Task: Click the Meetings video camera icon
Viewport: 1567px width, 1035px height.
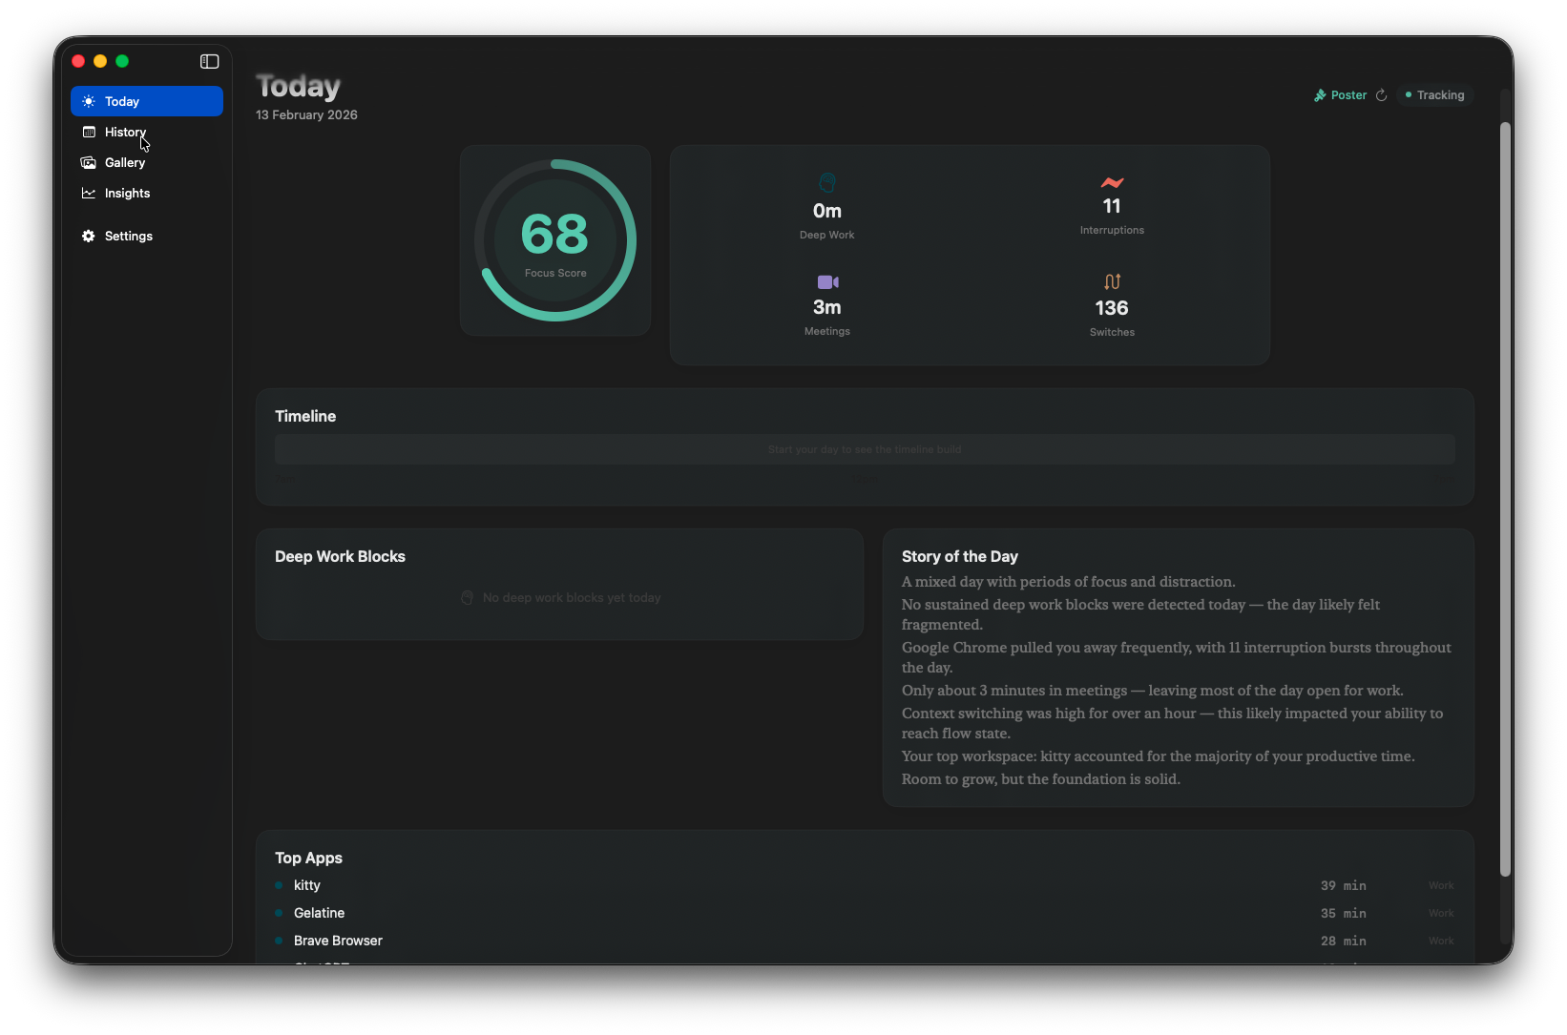Action: [x=826, y=282]
